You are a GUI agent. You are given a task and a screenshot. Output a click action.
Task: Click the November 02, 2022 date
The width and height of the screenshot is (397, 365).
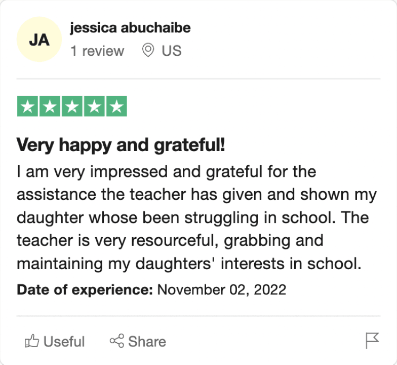point(222,290)
